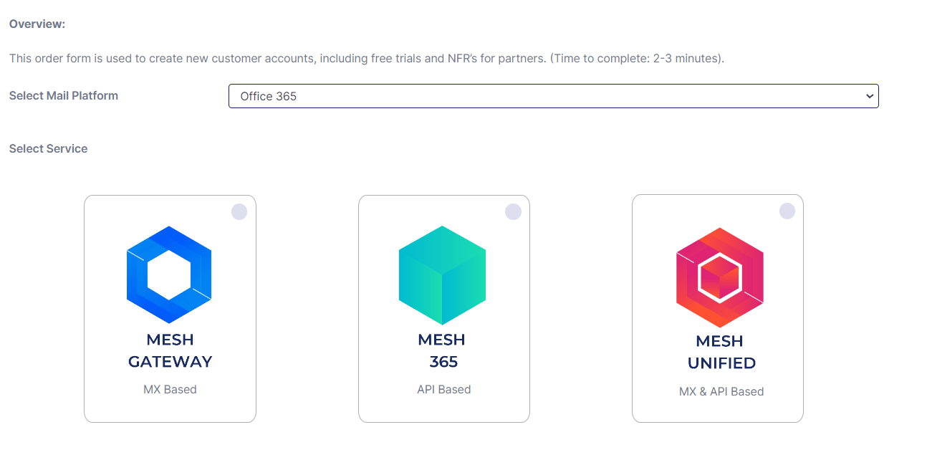Click the MESH 365 card title

pos(442,350)
